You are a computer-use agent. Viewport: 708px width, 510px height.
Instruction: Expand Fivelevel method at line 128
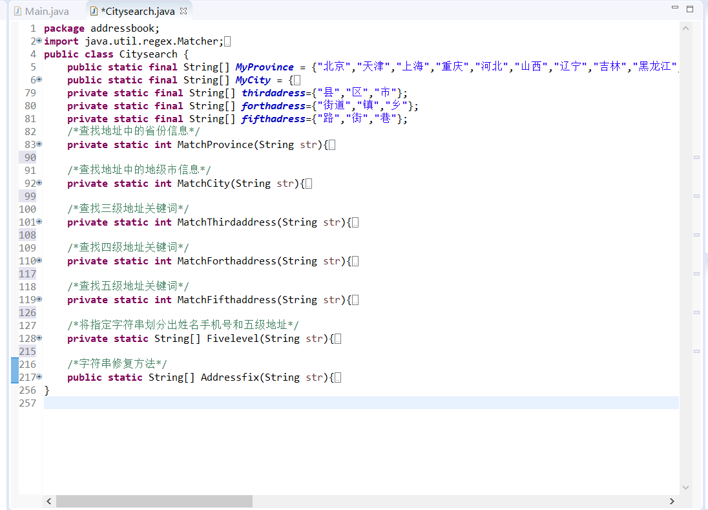pyautogui.click(x=39, y=338)
